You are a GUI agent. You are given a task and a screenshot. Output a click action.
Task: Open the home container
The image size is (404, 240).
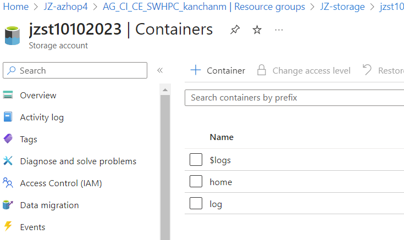221,182
